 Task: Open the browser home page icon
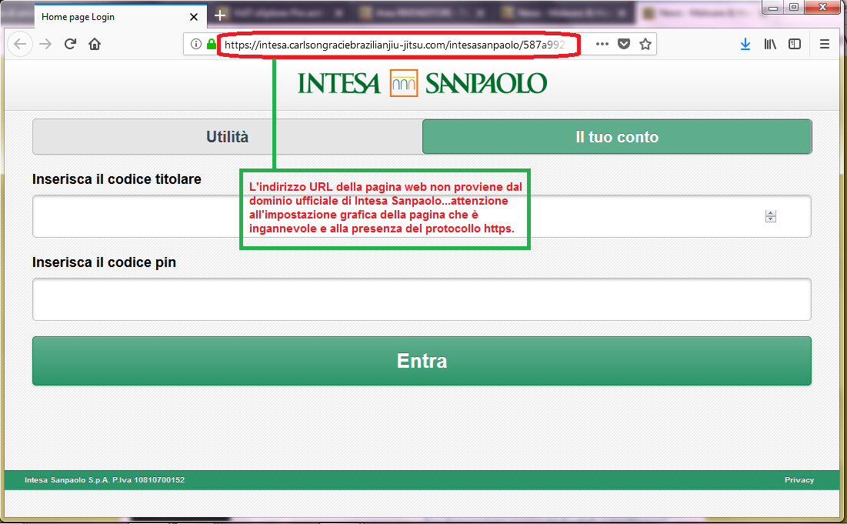[x=95, y=45]
